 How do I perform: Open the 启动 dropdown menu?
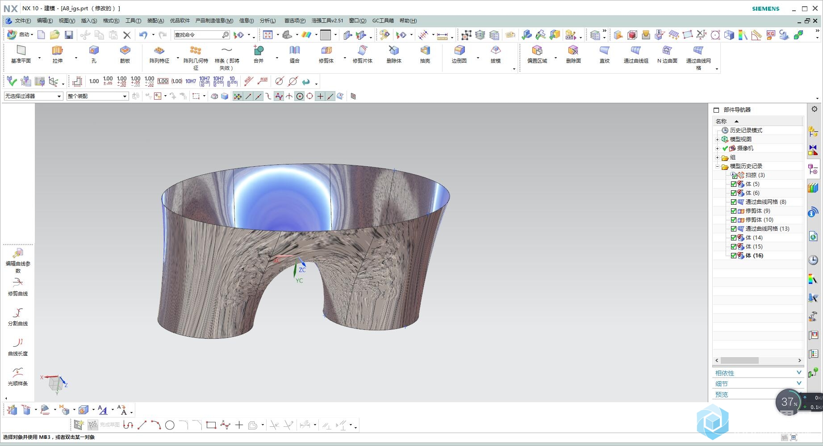pos(21,34)
